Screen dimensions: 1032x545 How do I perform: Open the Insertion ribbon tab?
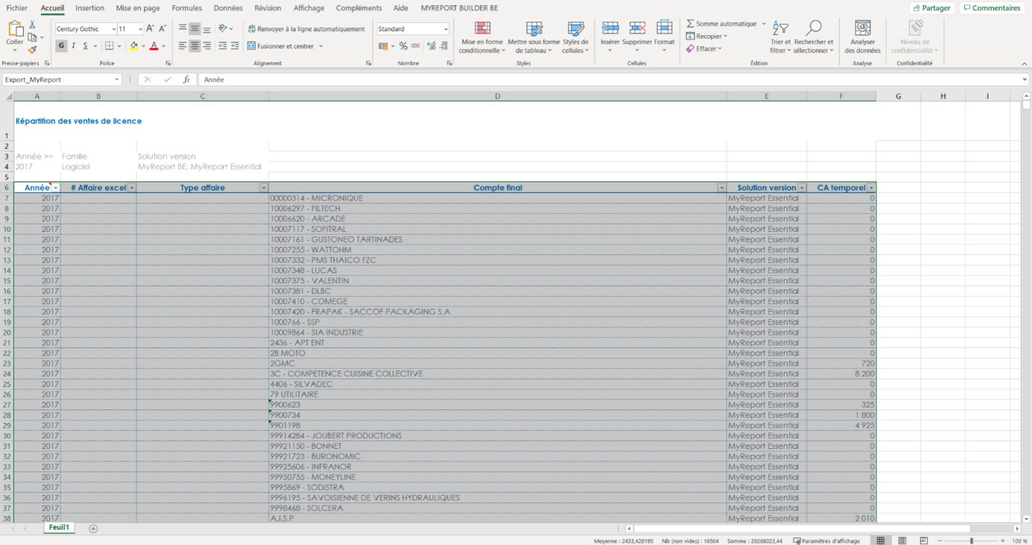[89, 8]
